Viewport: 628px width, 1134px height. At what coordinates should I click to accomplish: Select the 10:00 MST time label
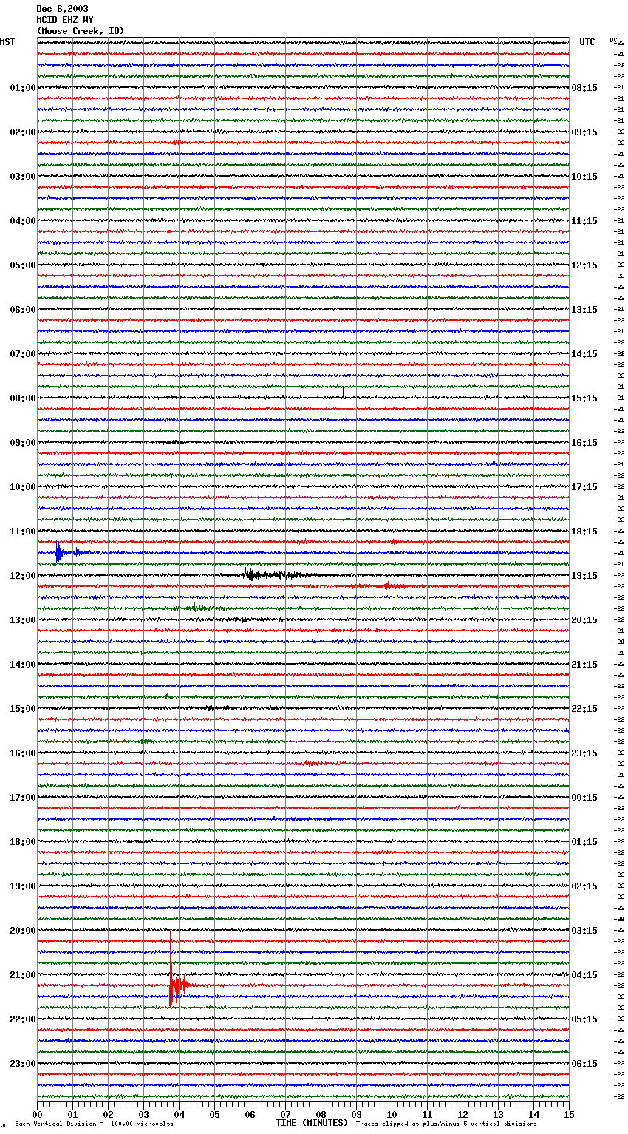pos(23,487)
